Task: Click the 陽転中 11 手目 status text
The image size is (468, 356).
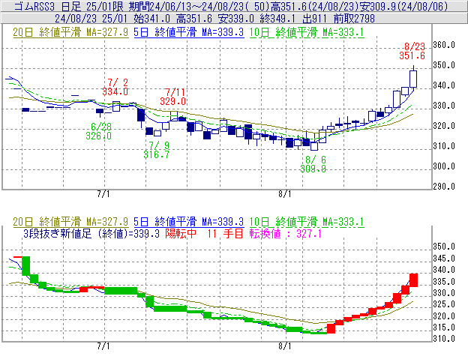Action: point(205,233)
